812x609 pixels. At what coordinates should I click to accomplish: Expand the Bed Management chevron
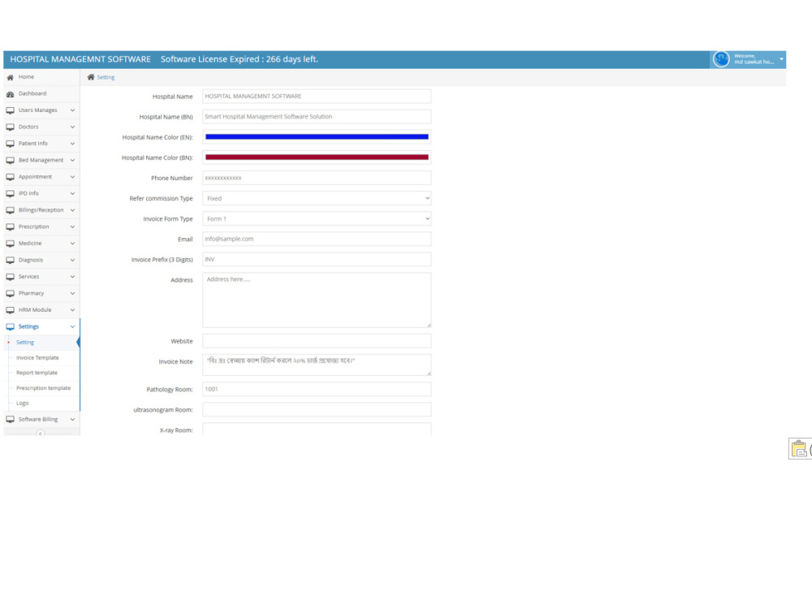point(72,161)
